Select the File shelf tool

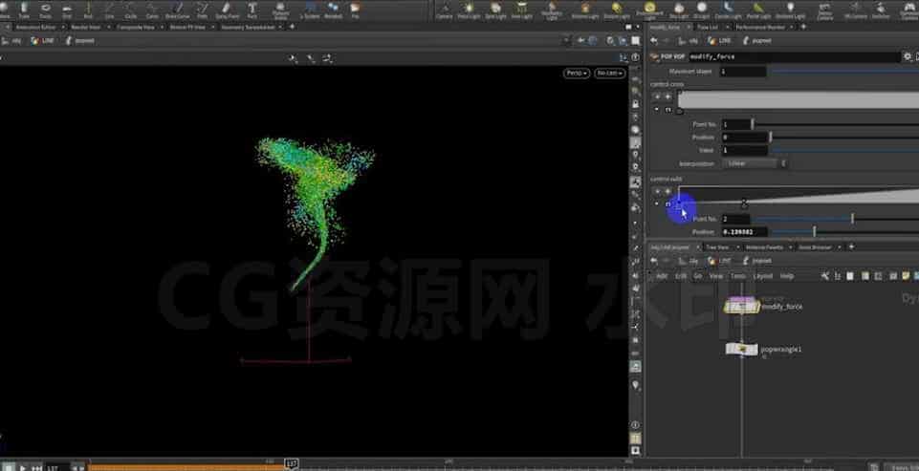click(x=355, y=10)
